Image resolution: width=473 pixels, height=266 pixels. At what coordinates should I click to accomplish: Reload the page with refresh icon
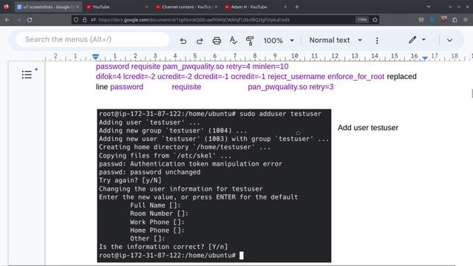point(30,20)
